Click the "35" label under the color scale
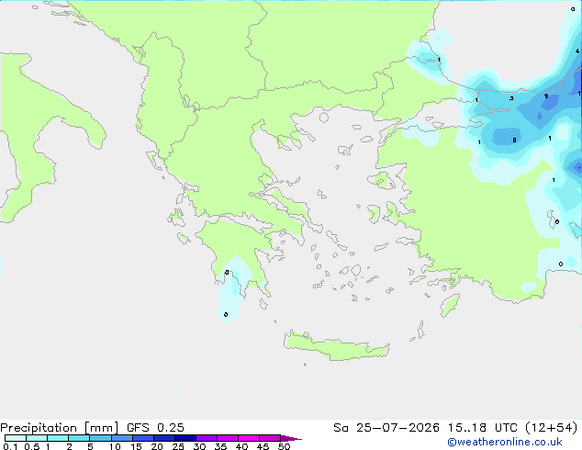 point(220,446)
